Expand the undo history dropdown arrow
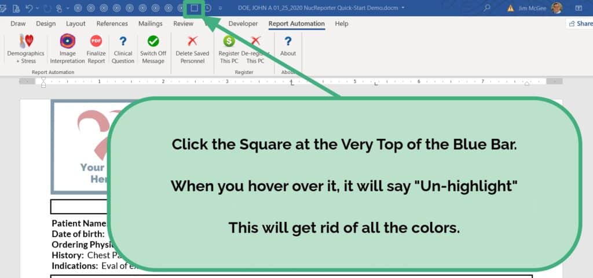 click(x=38, y=8)
